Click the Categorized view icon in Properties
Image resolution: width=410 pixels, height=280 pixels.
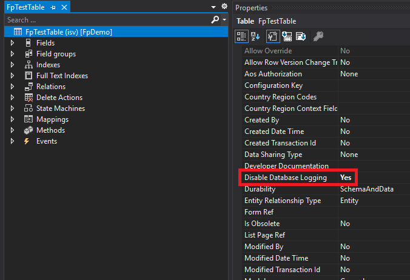241,36
